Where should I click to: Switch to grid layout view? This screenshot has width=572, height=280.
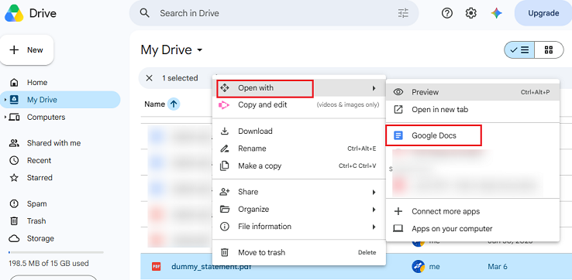click(549, 50)
